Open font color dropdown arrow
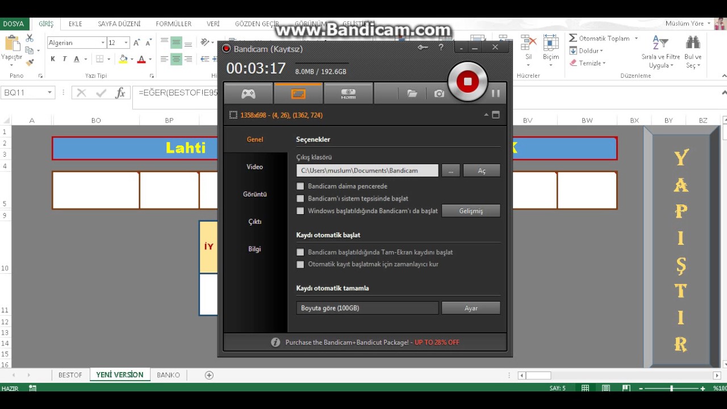 coord(150,59)
